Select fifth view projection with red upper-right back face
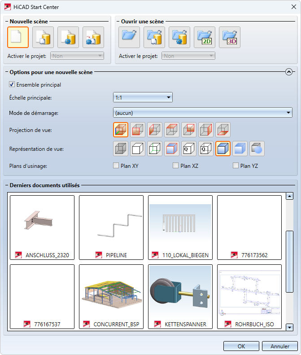This screenshot has width=301, height=355. 189,130
